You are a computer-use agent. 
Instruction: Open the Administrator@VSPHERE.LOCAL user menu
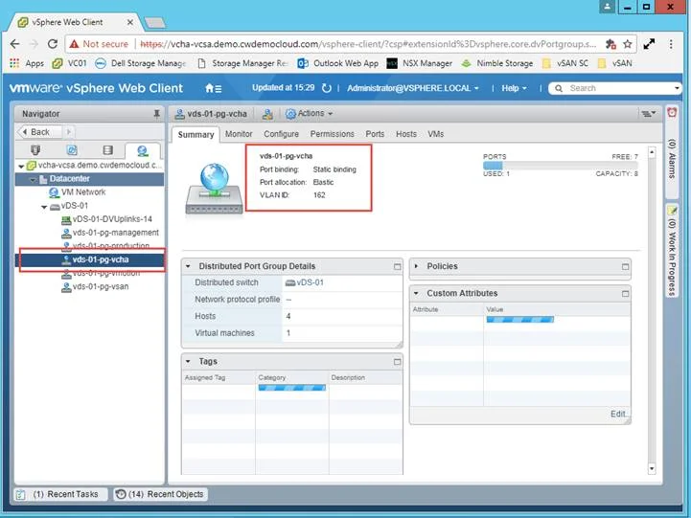pyautogui.click(x=413, y=88)
